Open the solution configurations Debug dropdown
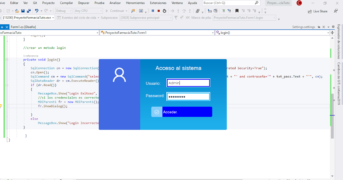The height and width of the screenshot is (180, 343). (x=63, y=11)
